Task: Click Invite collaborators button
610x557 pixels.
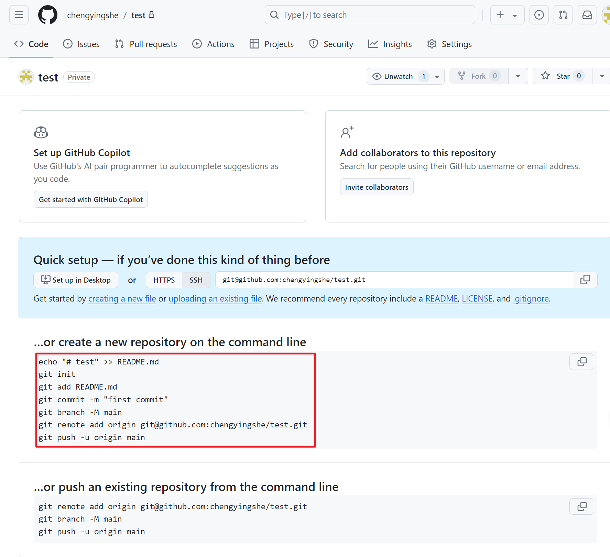Action: (x=377, y=187)
